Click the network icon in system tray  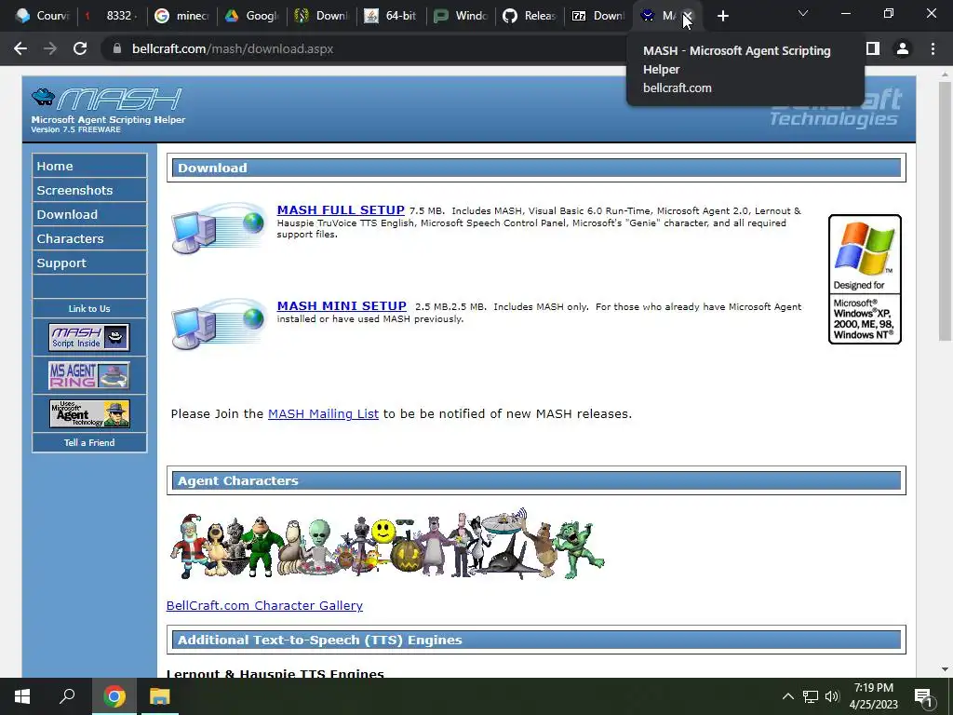click(x=811, y=696)
